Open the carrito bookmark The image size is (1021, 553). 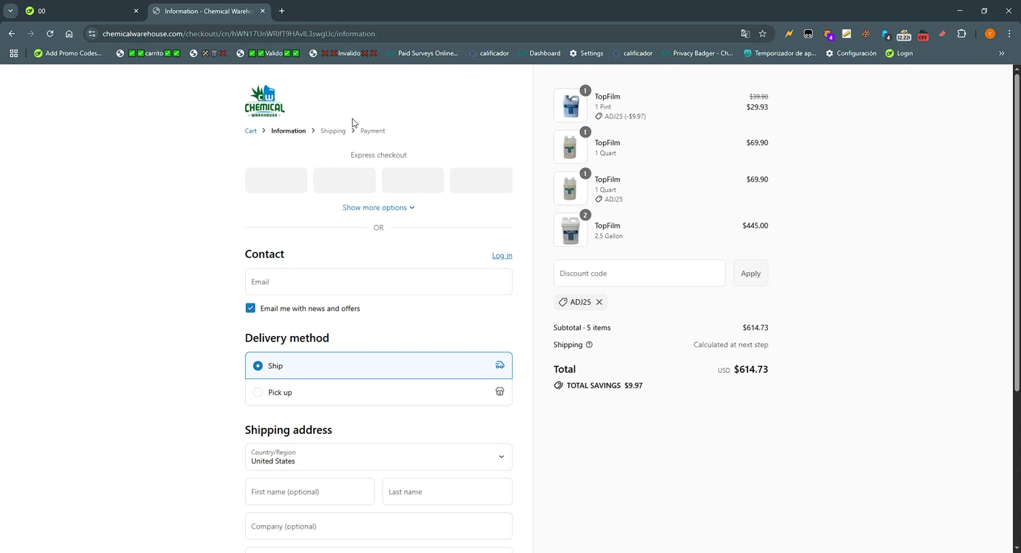(148, 53)
